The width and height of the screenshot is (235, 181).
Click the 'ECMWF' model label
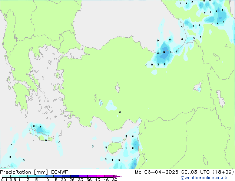[x=60, y=172]
